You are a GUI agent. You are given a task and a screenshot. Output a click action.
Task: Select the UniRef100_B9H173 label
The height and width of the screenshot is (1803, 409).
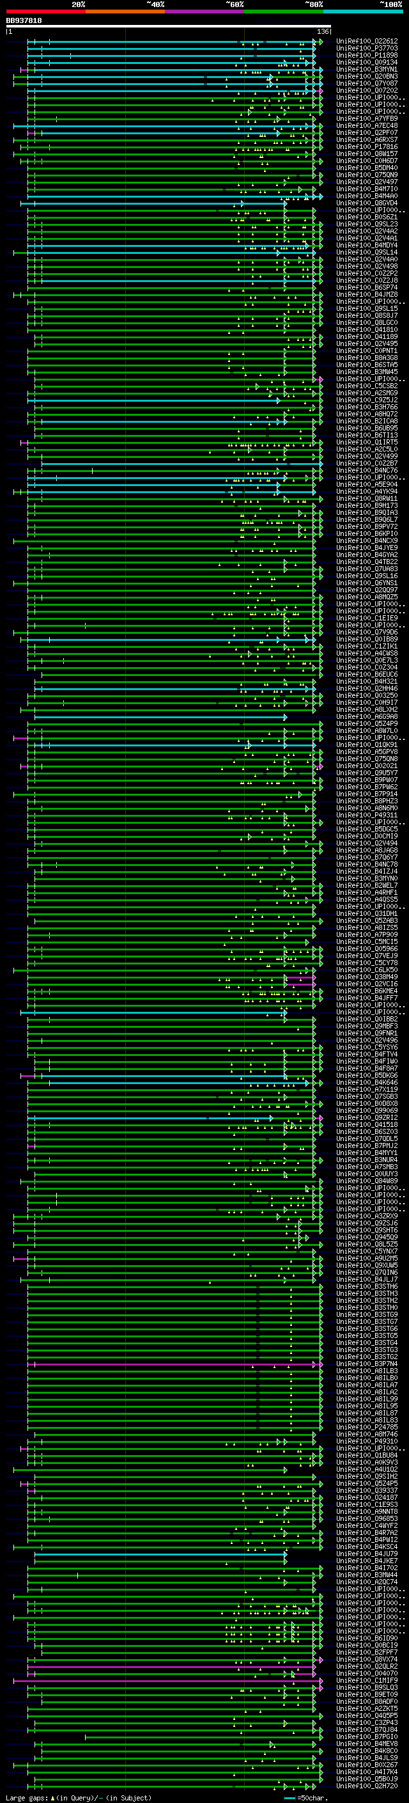pyautogui.click(x=367, y=506)
